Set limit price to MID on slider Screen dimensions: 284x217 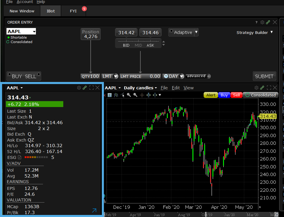138,45
